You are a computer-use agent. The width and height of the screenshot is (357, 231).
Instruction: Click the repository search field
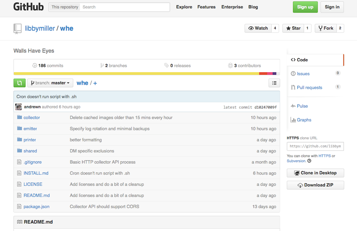pyautogui.click(x=125, y=7)
